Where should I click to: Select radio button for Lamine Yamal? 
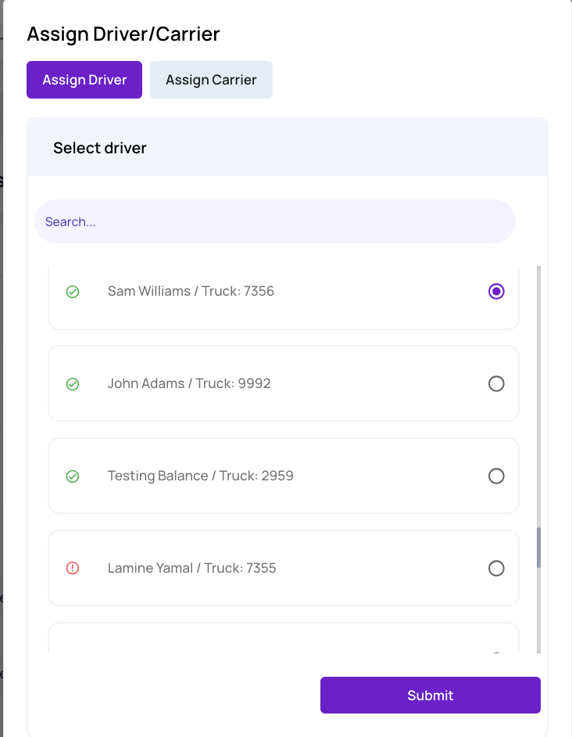[x=496, y=568]
